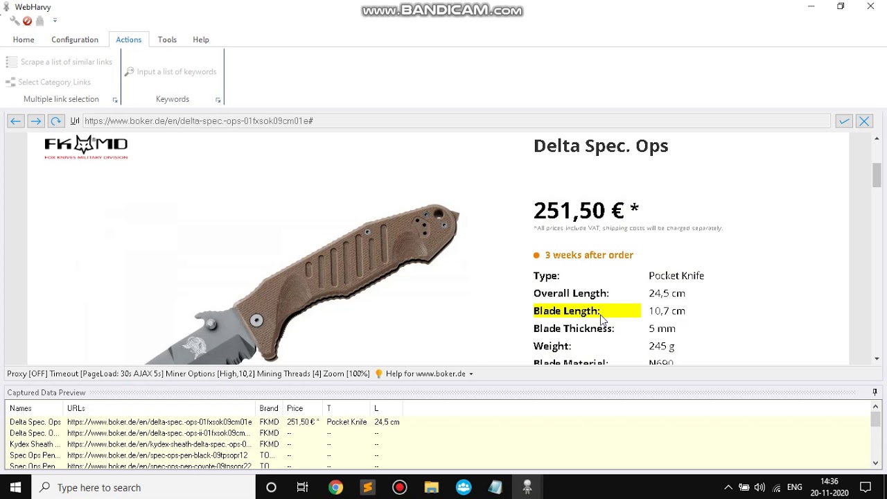
Task: Click inside the Url address field
Action: [456, 121]
